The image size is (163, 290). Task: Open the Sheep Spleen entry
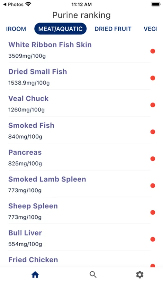[x=81, y=211]
